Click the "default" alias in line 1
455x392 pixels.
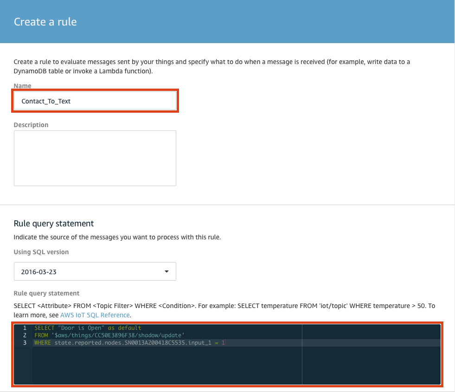[129, 328]
